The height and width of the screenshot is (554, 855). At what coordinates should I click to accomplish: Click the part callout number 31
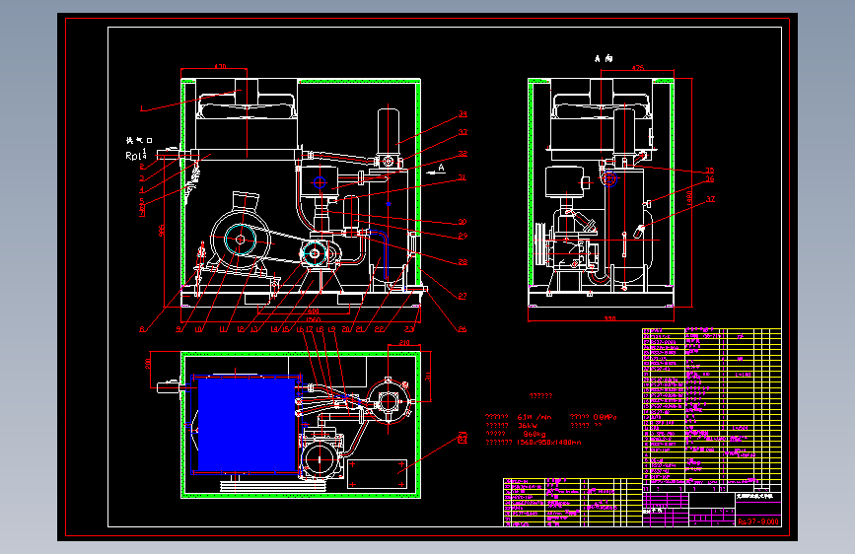[x=462, y=177]
